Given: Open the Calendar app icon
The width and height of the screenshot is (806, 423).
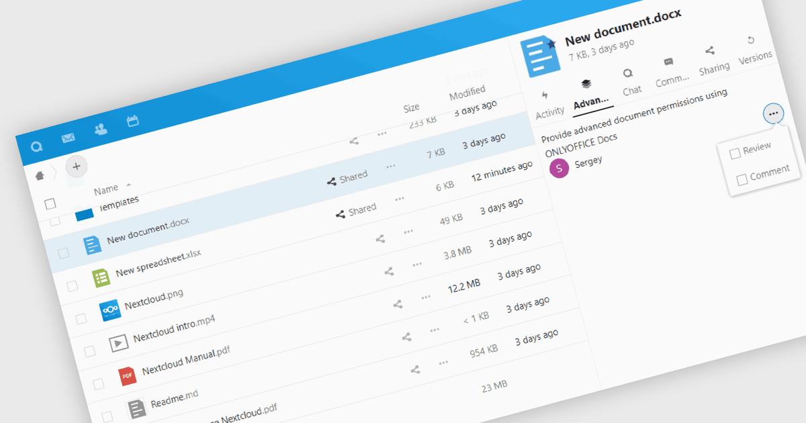Looking at the screenshot, I should [132, 121].
